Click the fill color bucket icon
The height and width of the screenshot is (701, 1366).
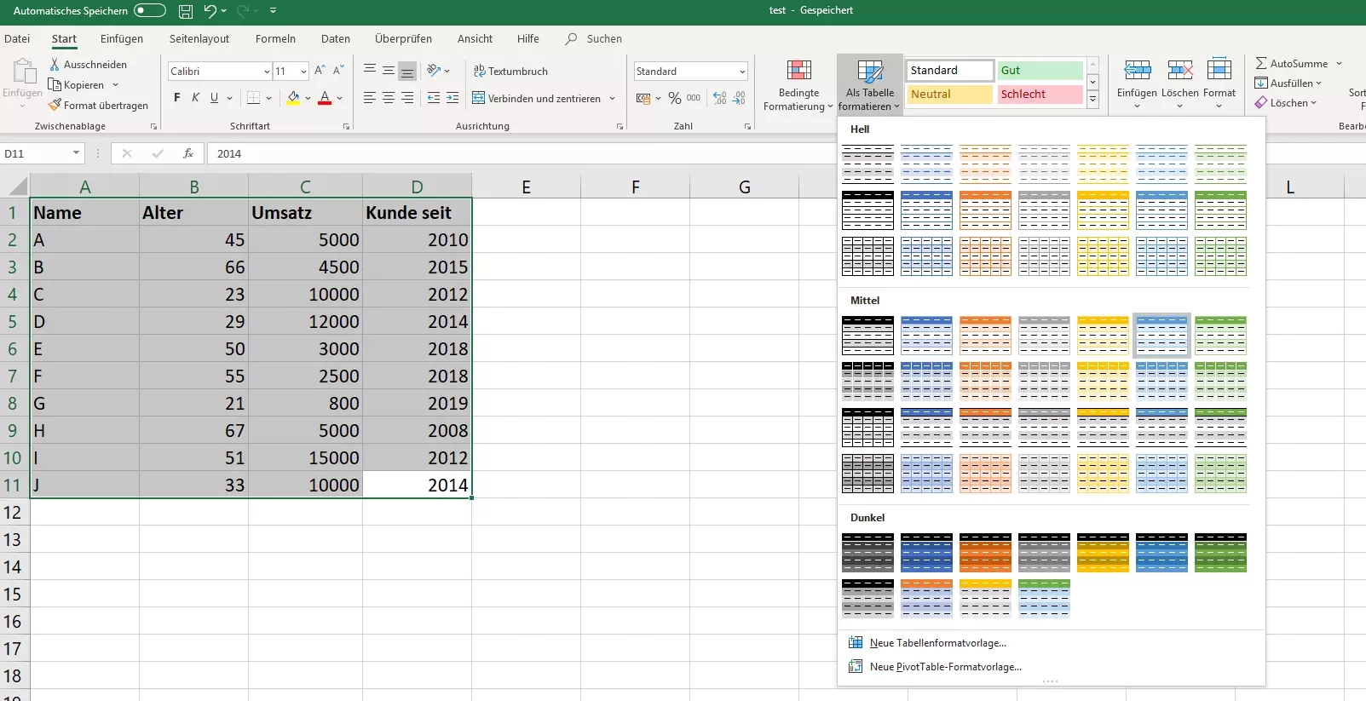point(293,98)
